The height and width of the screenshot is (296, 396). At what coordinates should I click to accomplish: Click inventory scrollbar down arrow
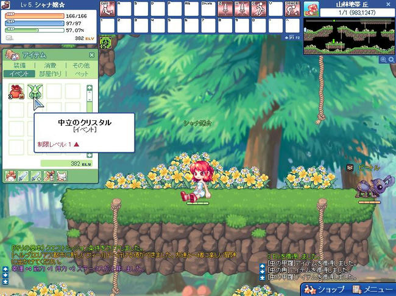click(90, 155)
